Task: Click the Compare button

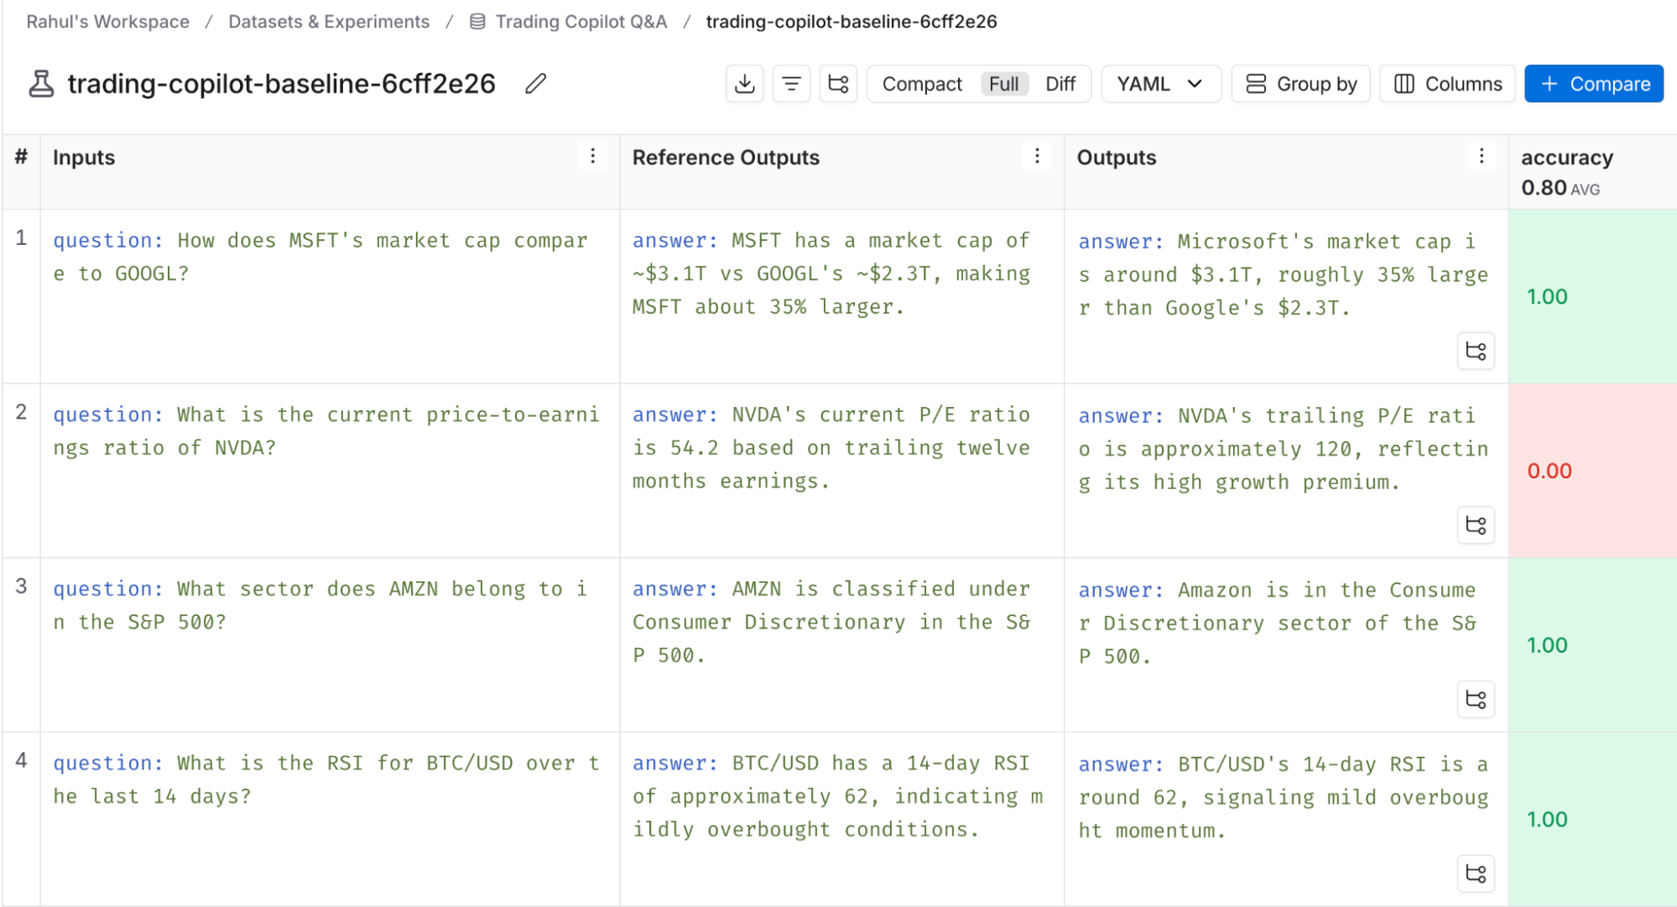Action: point(1593,84)
